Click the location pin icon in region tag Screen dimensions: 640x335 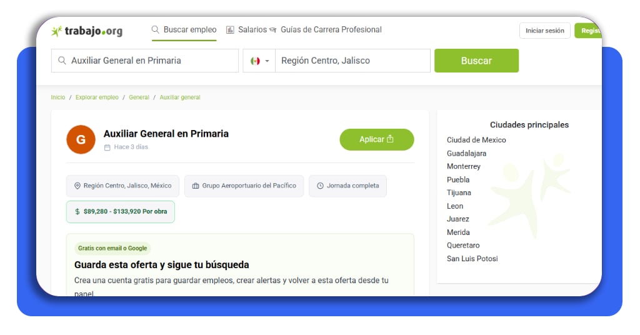(77, 186)
